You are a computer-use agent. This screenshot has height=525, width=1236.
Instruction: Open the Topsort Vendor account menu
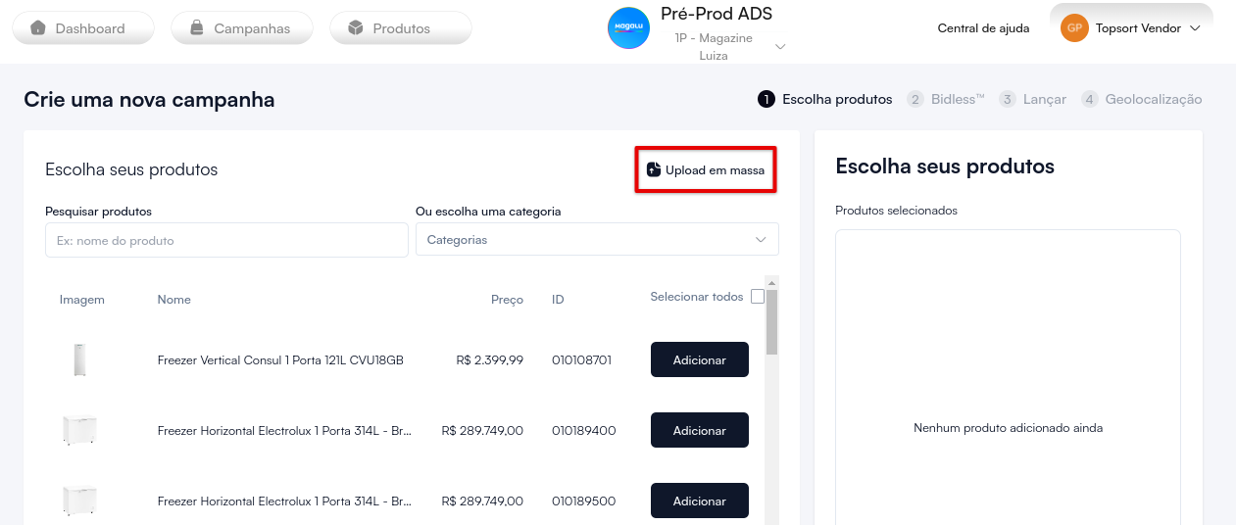(x=1194, y=28)
